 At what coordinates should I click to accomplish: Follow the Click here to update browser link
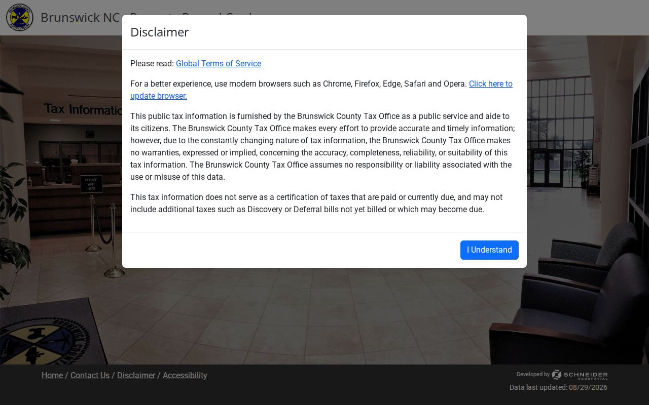[321, 90]
